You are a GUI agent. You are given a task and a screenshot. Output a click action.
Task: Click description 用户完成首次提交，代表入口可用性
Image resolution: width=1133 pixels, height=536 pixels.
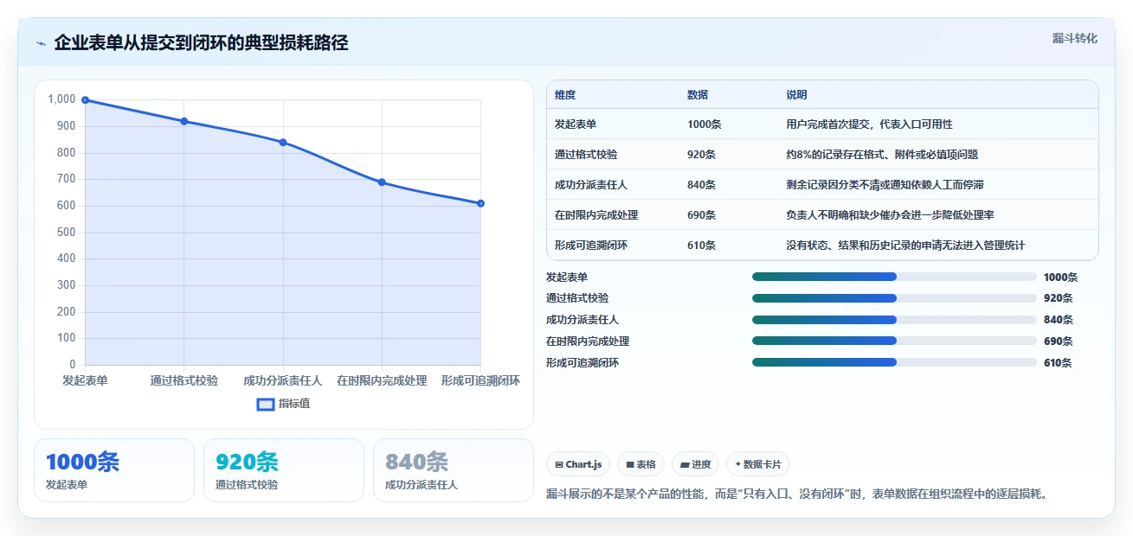(869, 124)
